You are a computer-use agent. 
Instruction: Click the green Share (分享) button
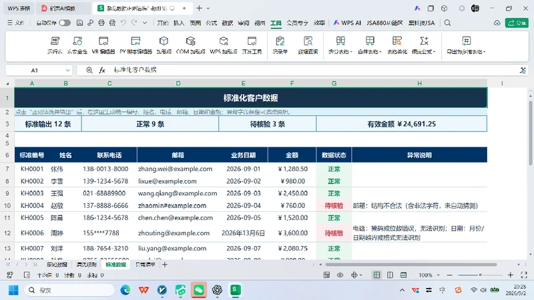point(517,23)
